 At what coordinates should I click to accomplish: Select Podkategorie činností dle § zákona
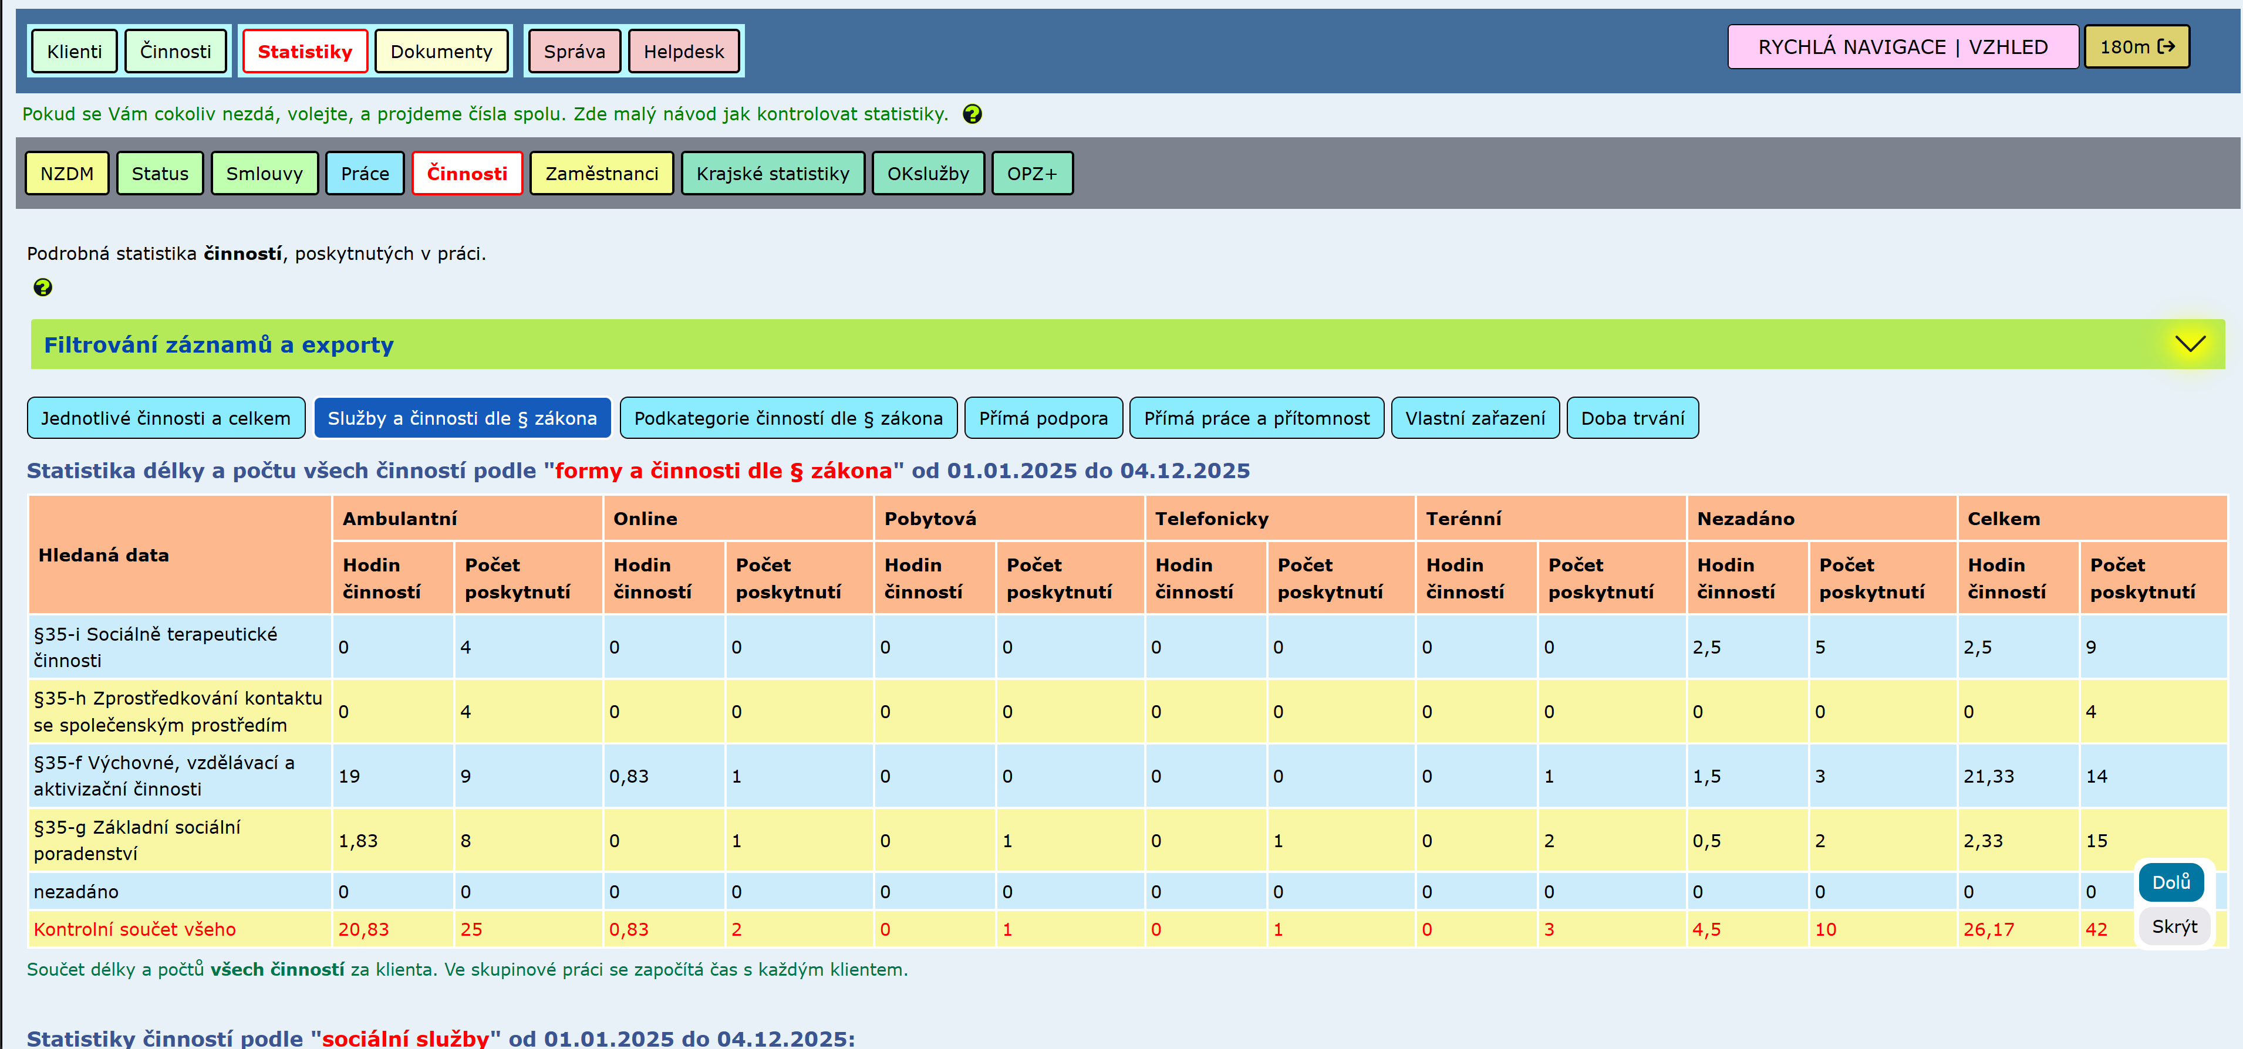tap(787, 418)
